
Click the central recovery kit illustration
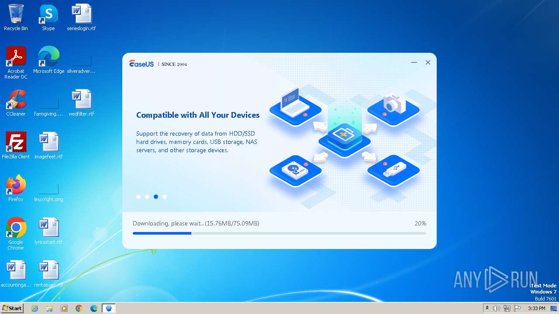[x=345, y=136]
